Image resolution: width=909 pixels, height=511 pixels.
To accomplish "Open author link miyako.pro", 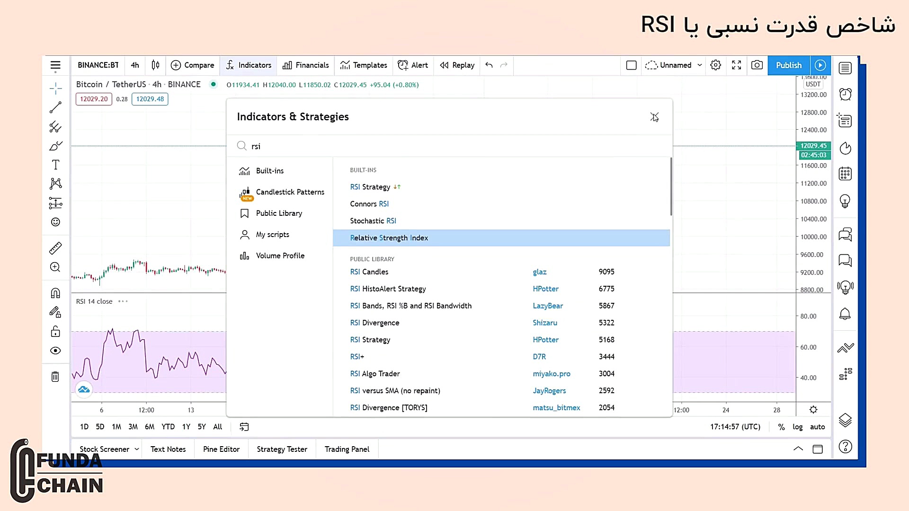I will pyautogui.click(x=552, y=374).
